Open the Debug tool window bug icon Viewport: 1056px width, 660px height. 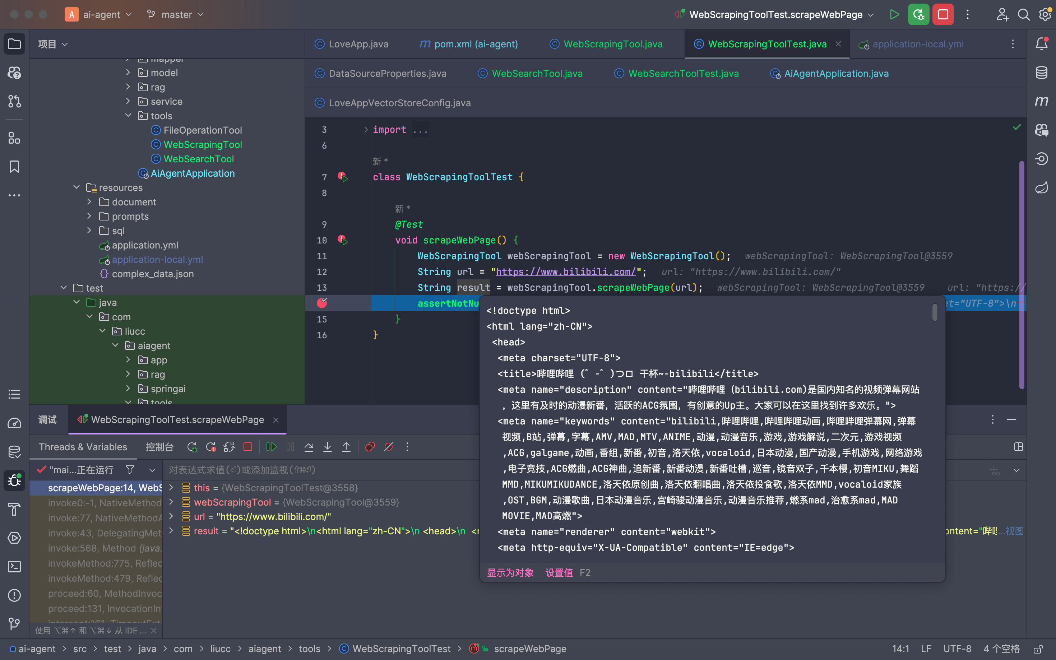pos(14,480)
